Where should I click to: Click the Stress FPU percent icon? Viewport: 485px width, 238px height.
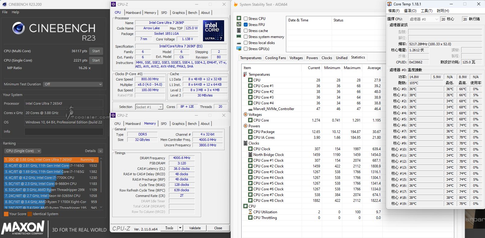click(239, 24)
